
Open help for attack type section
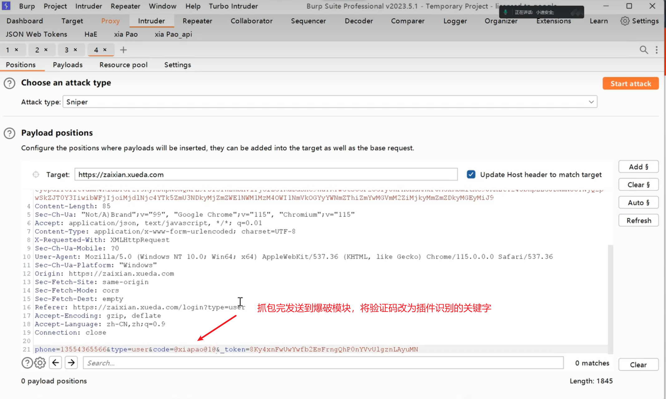tap(9, 83)
